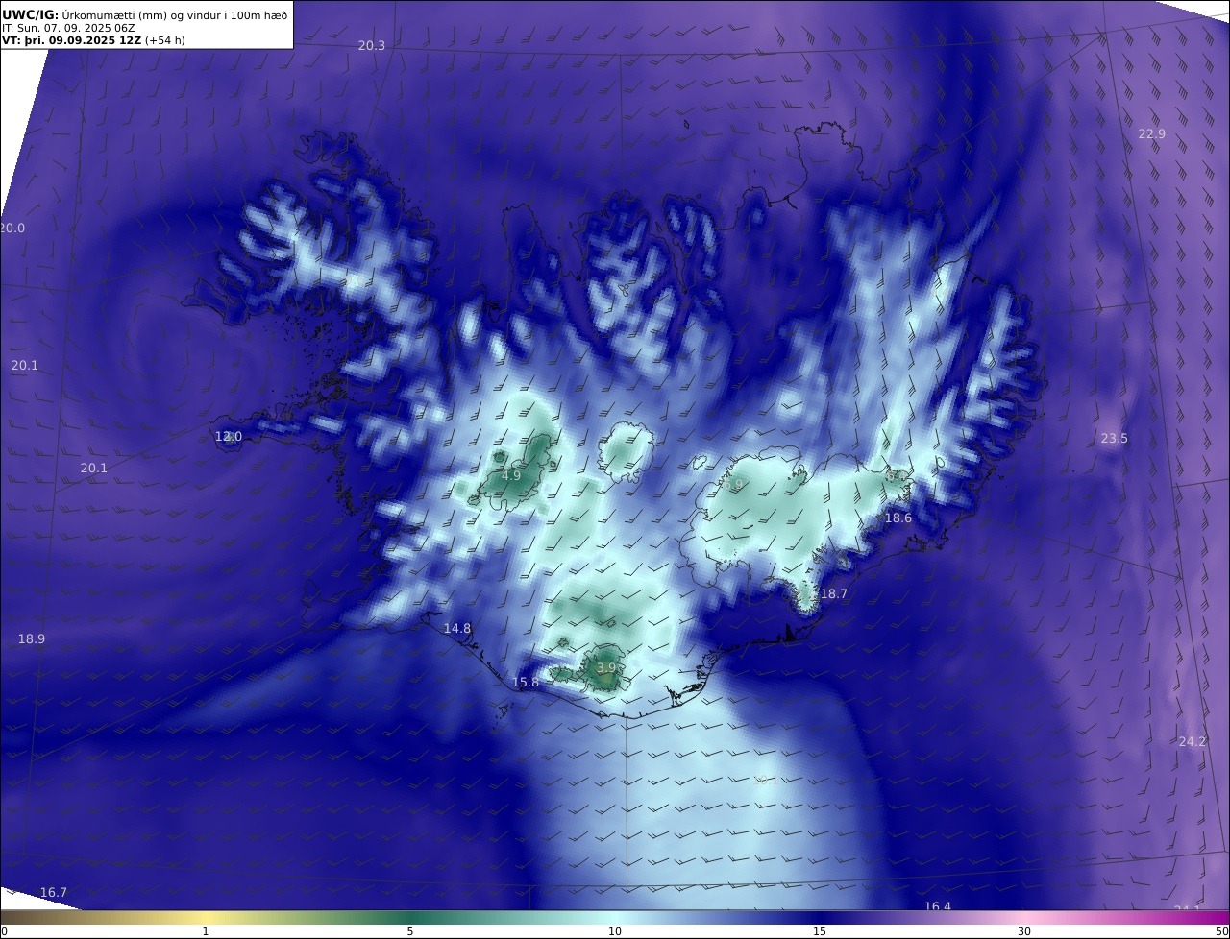Screen dimensions: 1230x939
Task: Click the 12.0 value label
Action: (228, 437)
